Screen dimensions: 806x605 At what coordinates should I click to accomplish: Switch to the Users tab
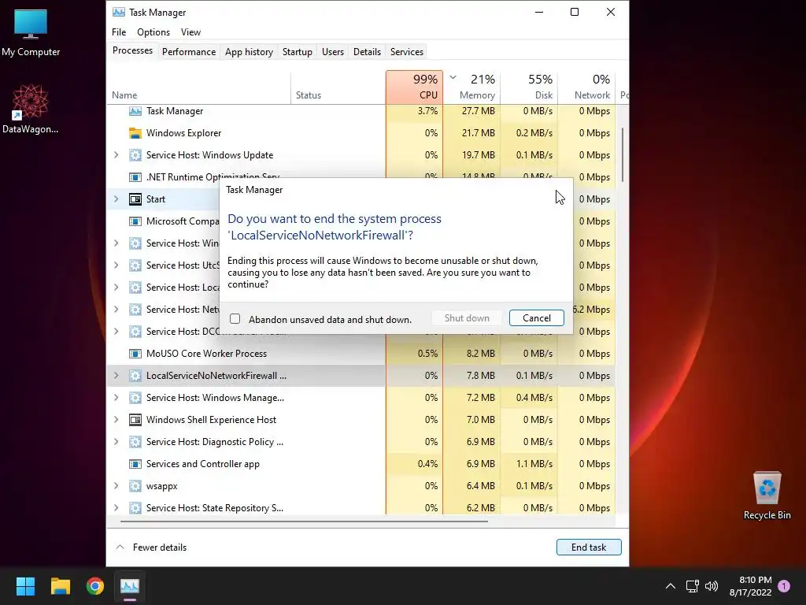[x=333, y=51]
